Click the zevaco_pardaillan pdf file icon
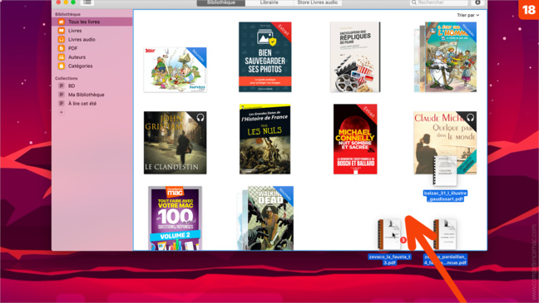 (x=445, y=235)
